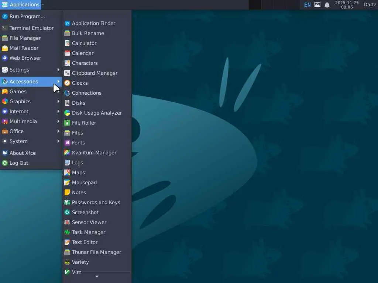378x283 pixels.
Task: Select the File Manager entry
Action: coord(31,38)
